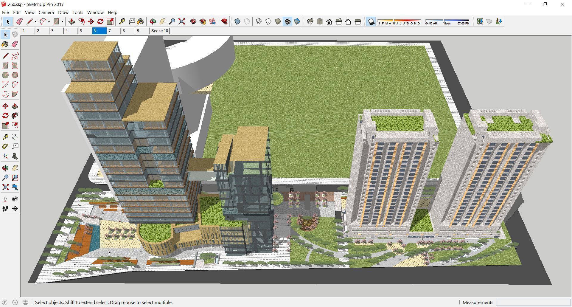This screenshot has width=572, height=307.
Task: Switch to Iso standard view
Action: pos(310,21)
